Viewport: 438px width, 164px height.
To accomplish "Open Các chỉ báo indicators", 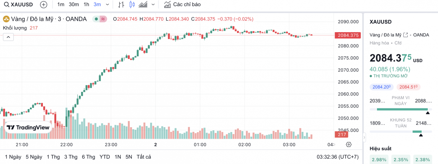I will pyautogui.click(x=182, y=5).
